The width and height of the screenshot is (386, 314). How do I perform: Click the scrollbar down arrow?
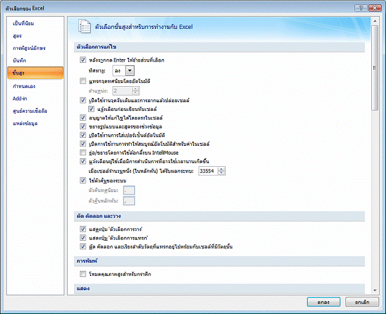coord(375,291)
